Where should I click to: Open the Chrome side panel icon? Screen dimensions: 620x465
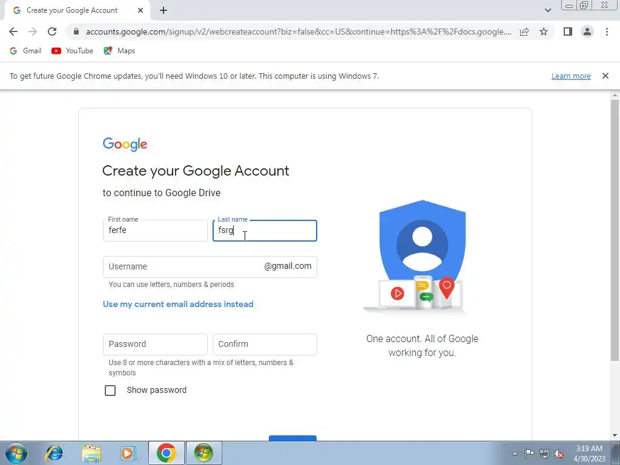point(568,31)
